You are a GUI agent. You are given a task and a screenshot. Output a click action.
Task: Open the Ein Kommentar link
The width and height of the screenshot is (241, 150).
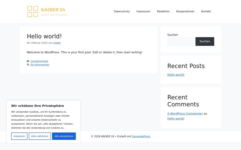click(x=40, y=65)
